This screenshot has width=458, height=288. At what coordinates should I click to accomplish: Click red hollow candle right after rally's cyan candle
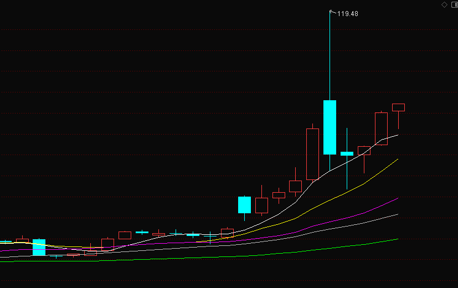(x=261, y=205)
